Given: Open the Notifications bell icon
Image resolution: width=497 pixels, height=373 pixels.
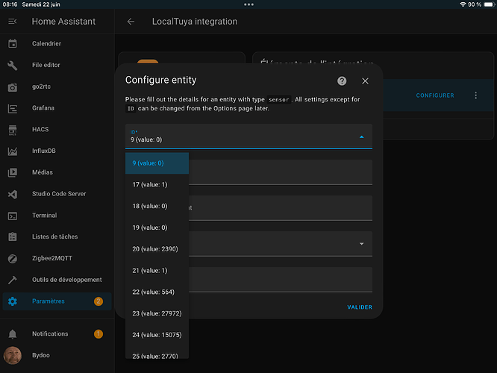Looking at the screenshot, I should (x=13, y=334).
